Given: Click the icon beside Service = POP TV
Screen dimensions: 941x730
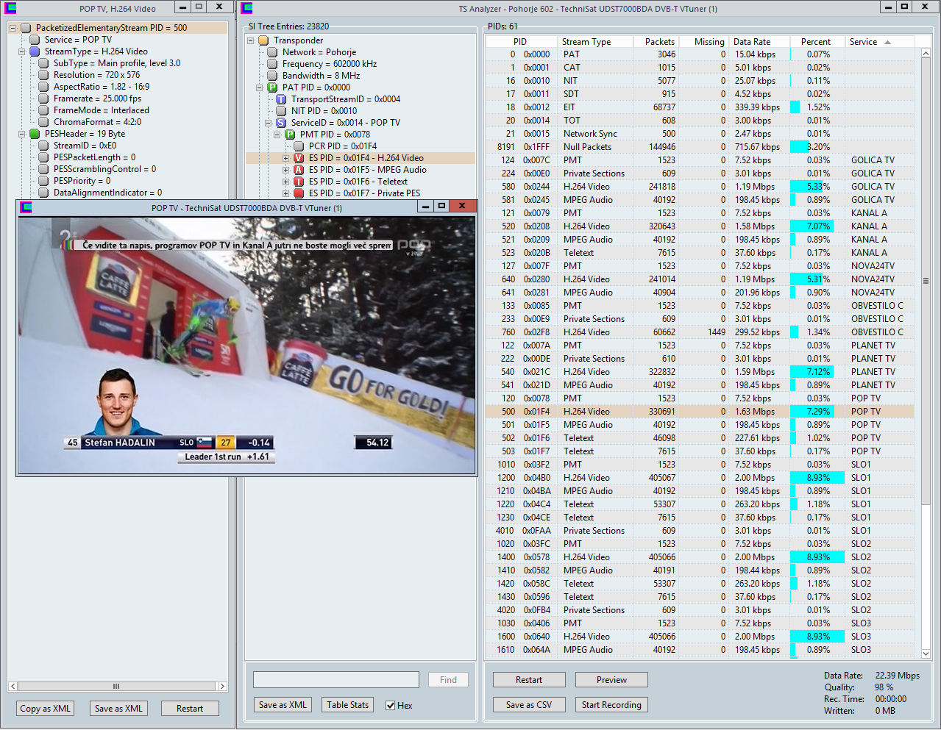Looking at the screenshot, I should (35, 40).
